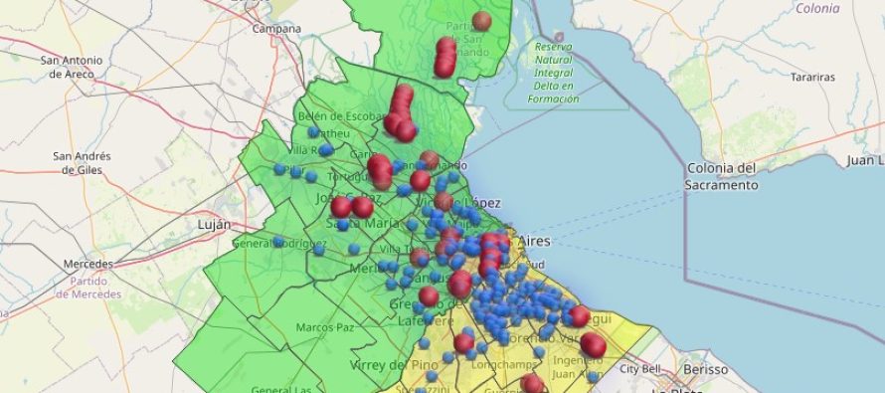Click the blue marker beside General Rodríguez label
The height and width of the screenshot is (393, 885).
pos(278,242)
